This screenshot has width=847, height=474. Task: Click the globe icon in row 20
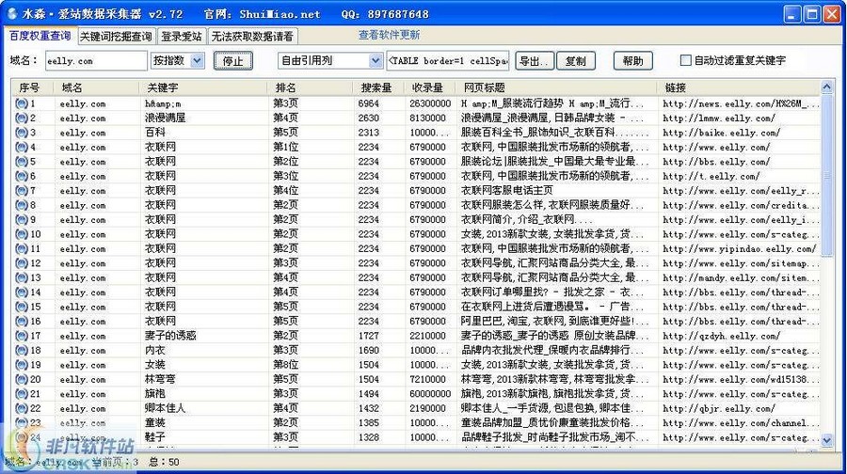pos(22,380)
